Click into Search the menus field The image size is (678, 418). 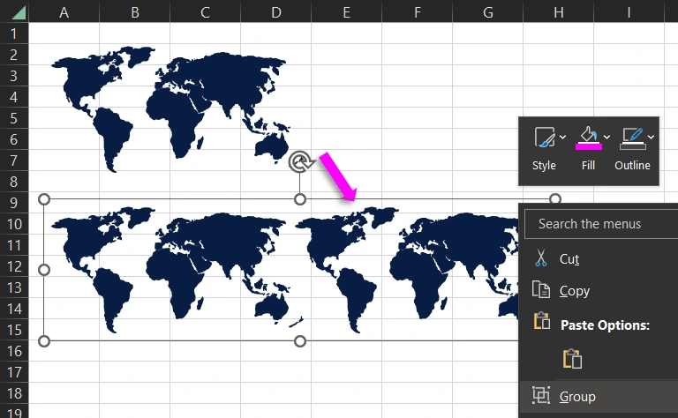(601, 224)
